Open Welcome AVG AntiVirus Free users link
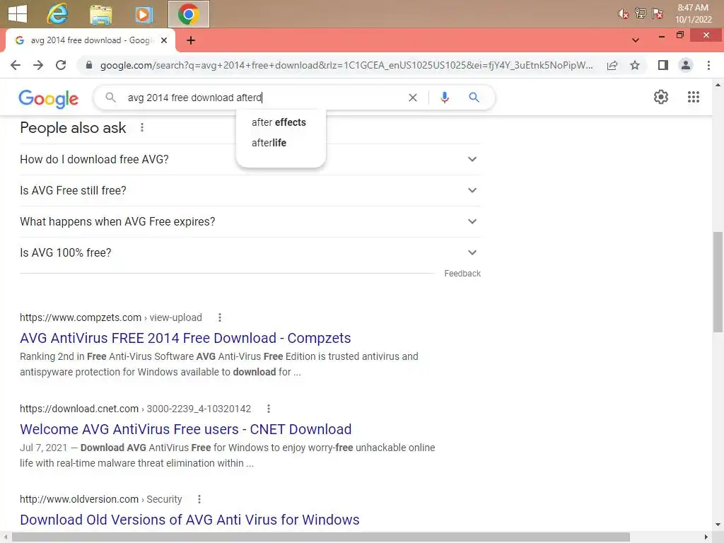The height and width of the screenshot is (543, 724). [x=186, y=429]
